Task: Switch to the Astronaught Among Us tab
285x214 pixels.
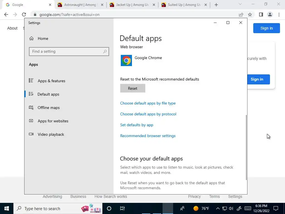Action: [x=80, y=5]
